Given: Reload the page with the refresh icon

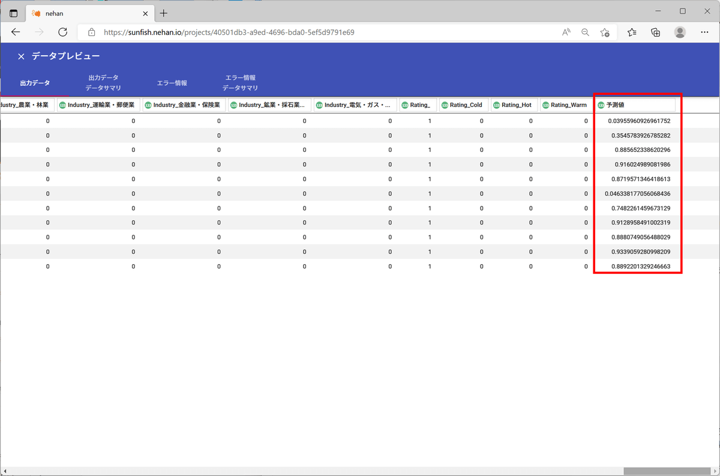Looking at the screenshot, I should 62,32.
